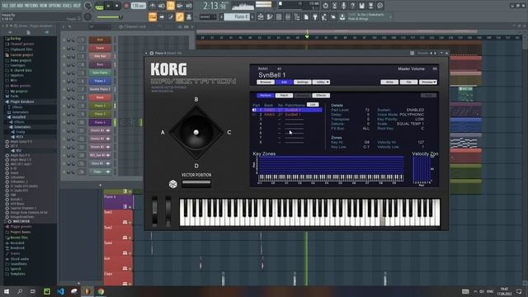Open the FILE menu
The height and width of the screenshot is (297, 528).
coord(5,6)
